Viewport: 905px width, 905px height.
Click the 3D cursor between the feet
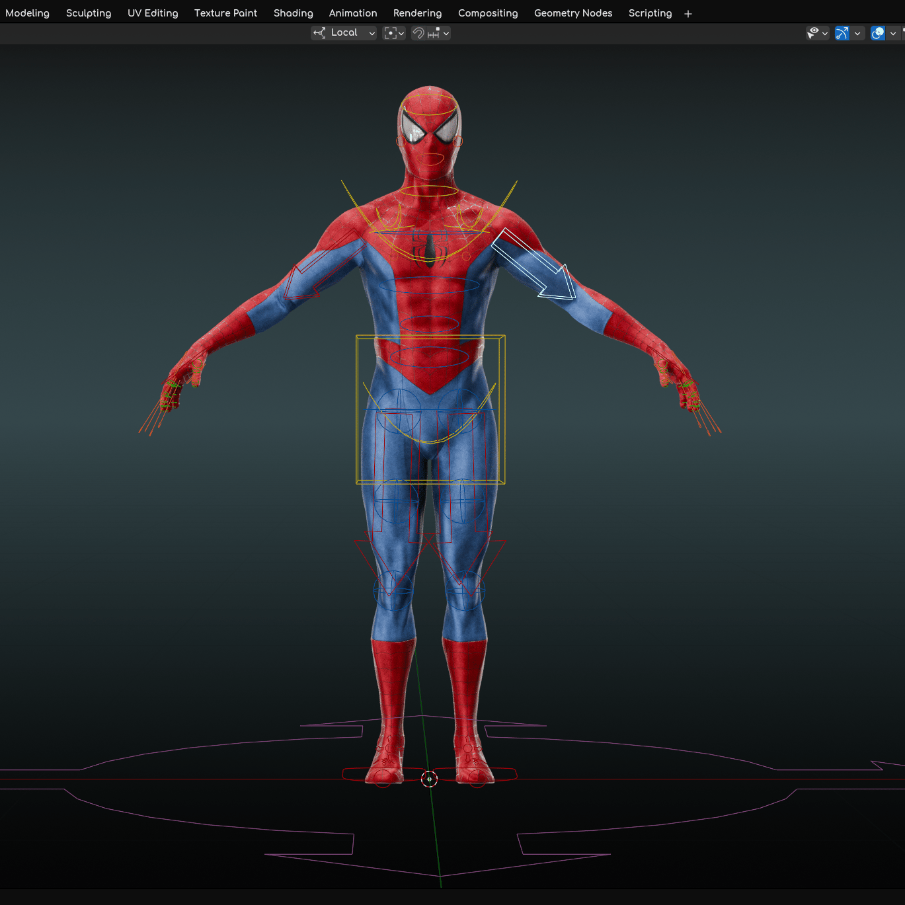(x=429, y=779)
